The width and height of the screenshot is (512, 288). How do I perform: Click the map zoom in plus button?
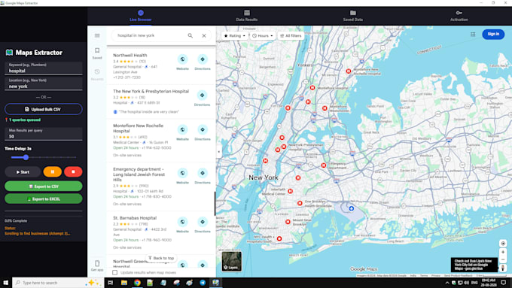click(x=503, y=252)
